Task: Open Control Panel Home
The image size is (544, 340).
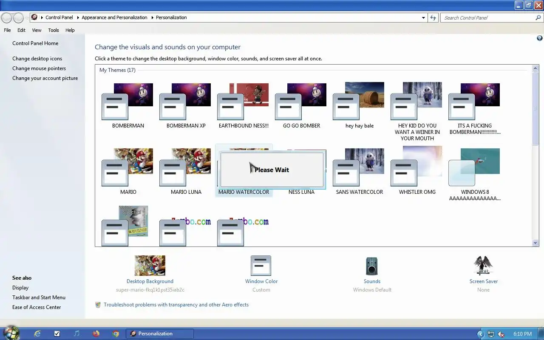Action: (35, 43)
